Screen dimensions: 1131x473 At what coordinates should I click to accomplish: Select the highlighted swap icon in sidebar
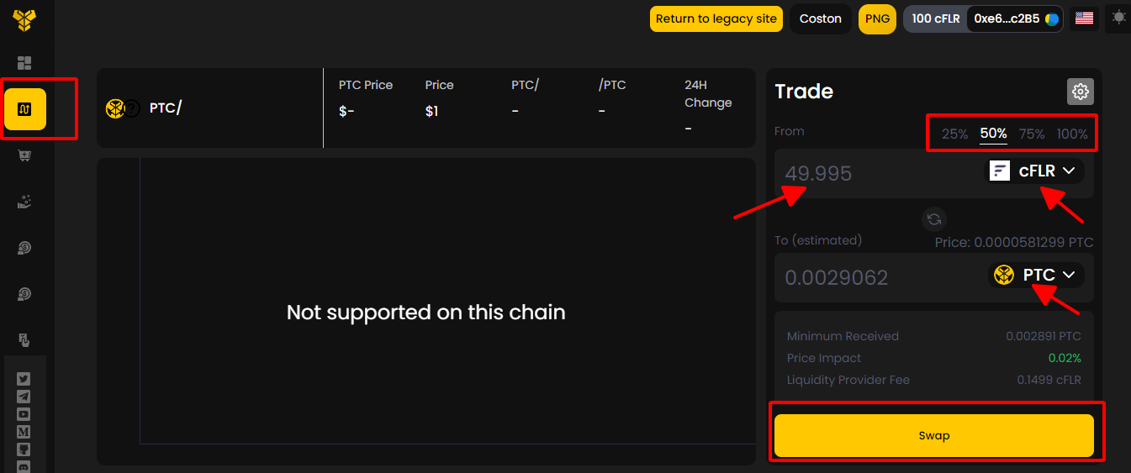click(x=25, y=109)
